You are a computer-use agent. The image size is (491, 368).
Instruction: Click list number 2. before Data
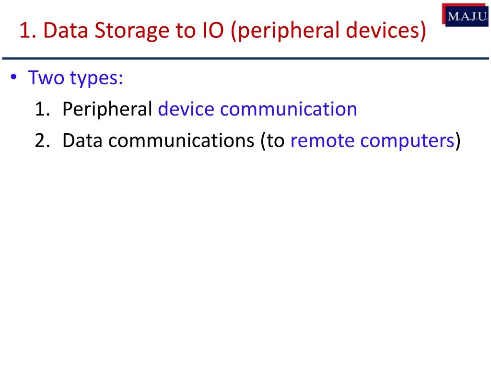point(42,140)
